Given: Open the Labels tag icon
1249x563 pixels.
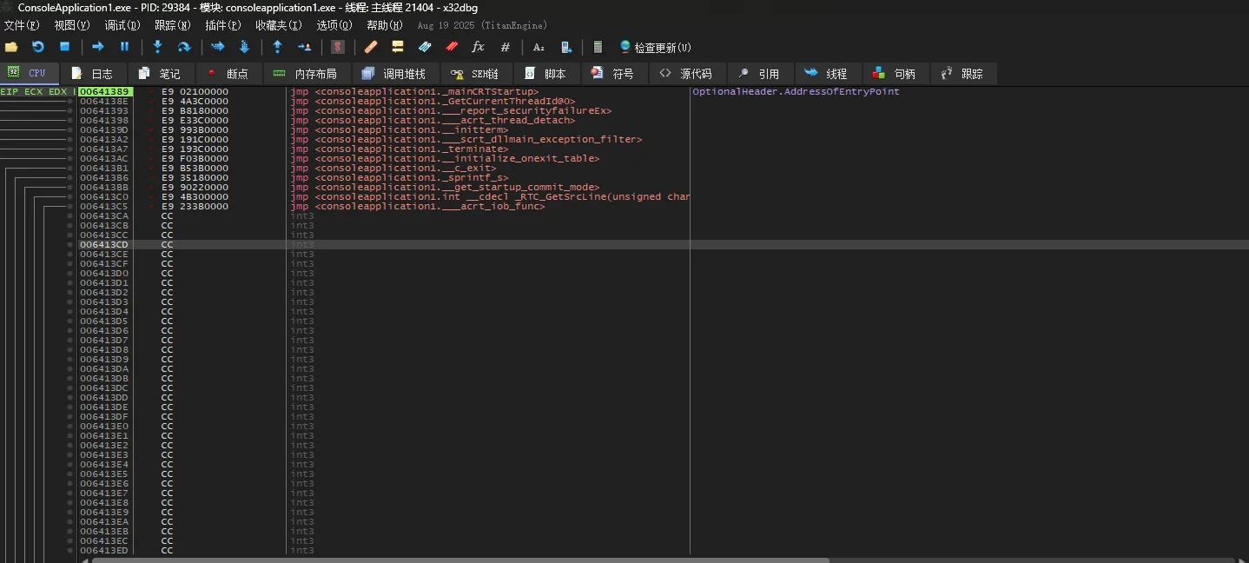Looking at the screenshot, I should click(x=425, y=47).
